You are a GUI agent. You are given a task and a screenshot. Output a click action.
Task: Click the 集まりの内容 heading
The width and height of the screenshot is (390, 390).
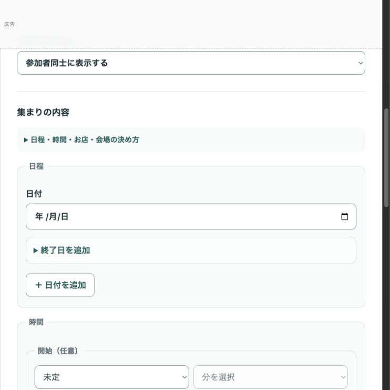43,112
